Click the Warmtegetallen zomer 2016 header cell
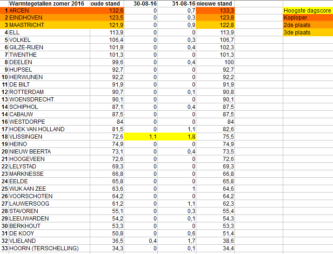Screen dimensions: 333x254 click(49, 3)
